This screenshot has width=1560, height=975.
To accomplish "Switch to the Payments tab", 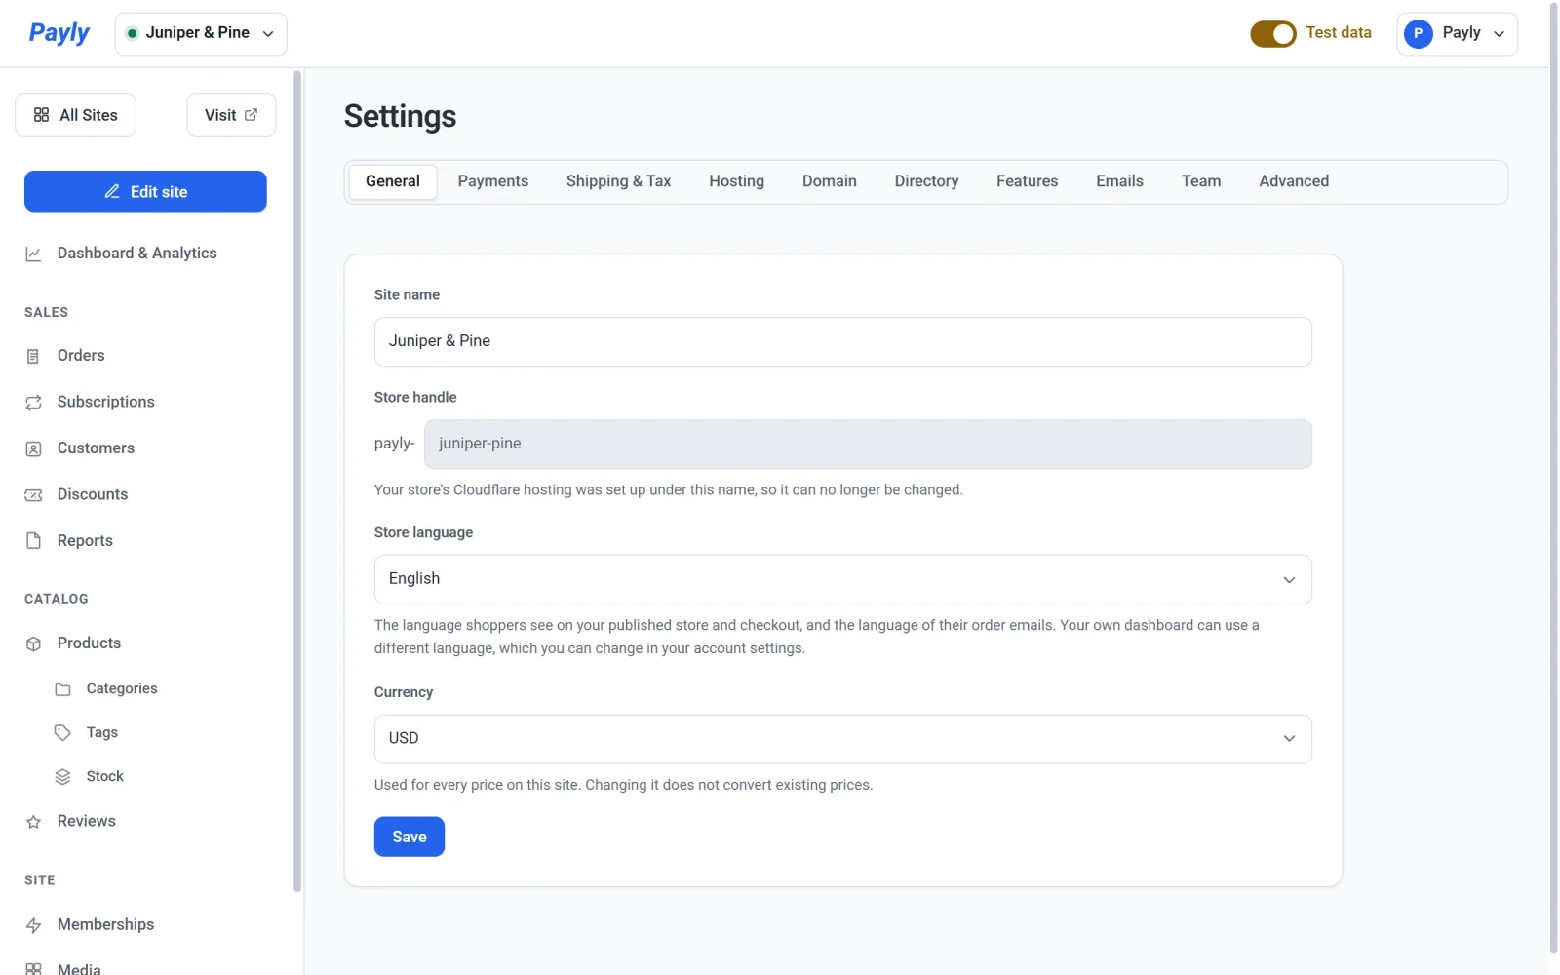I will (492, 181).
